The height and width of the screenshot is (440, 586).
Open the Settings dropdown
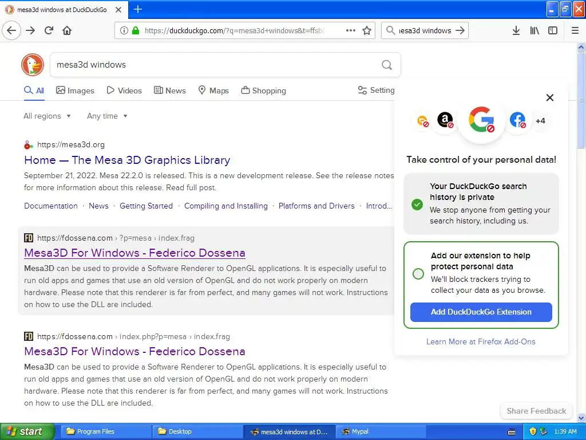376,90
